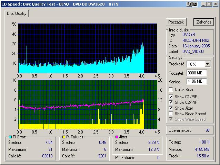Disable Show Jitter checkbox
The width and height of the screenshot is (220, 165).
(x=171, y=108)
